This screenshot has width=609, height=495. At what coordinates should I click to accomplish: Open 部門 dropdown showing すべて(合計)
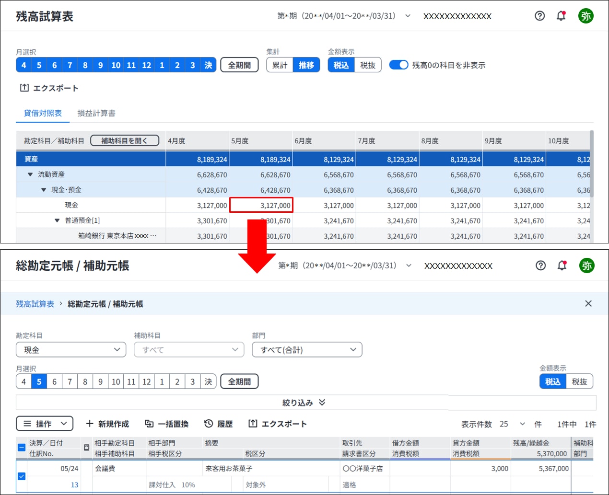(307, 350)
